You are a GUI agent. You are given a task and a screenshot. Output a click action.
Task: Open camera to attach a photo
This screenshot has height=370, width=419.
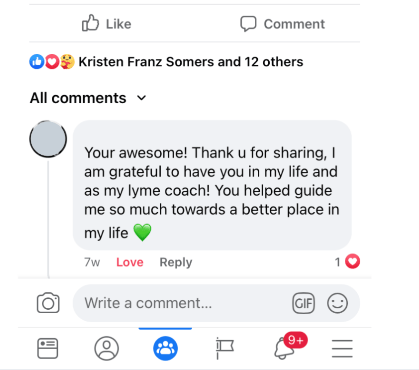[48, 303]
